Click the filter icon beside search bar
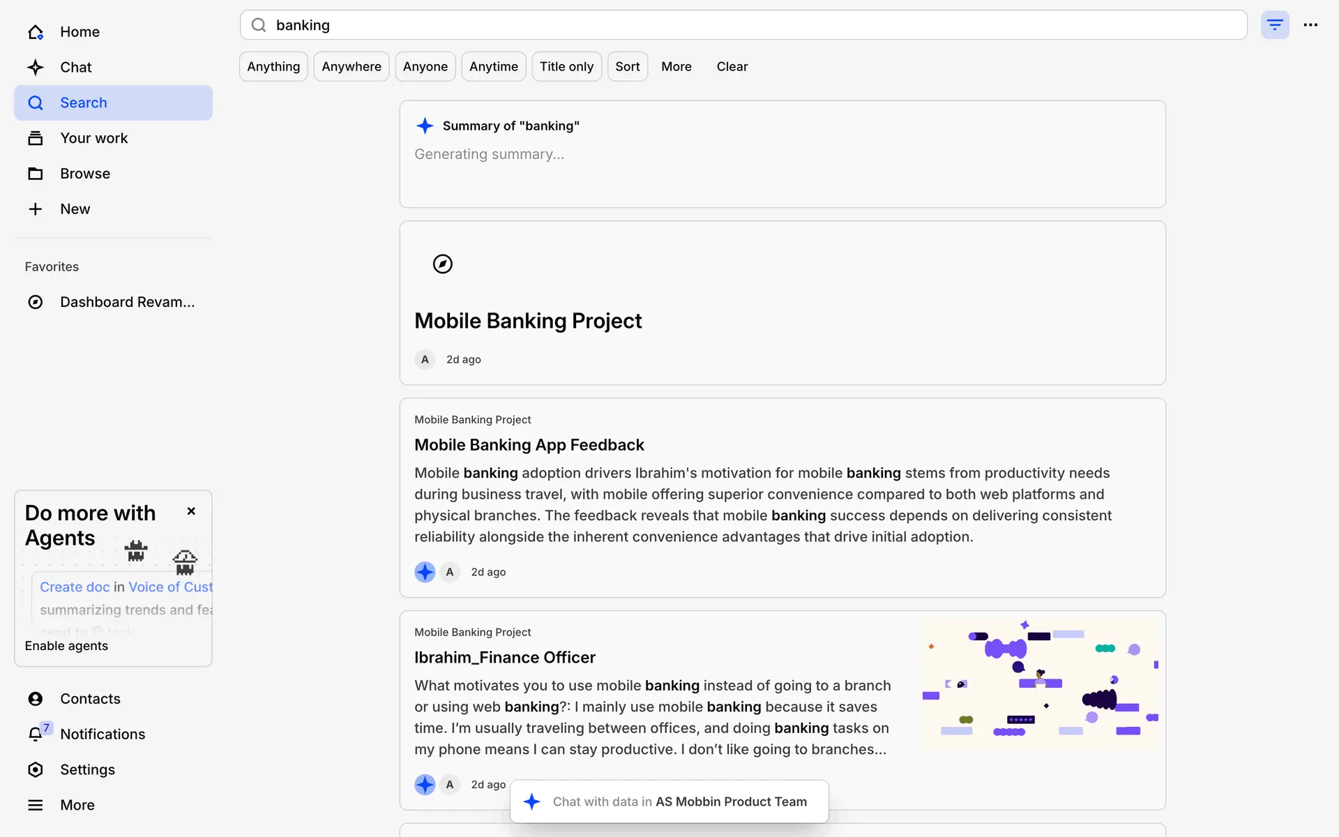 [x=1274, y=25]
